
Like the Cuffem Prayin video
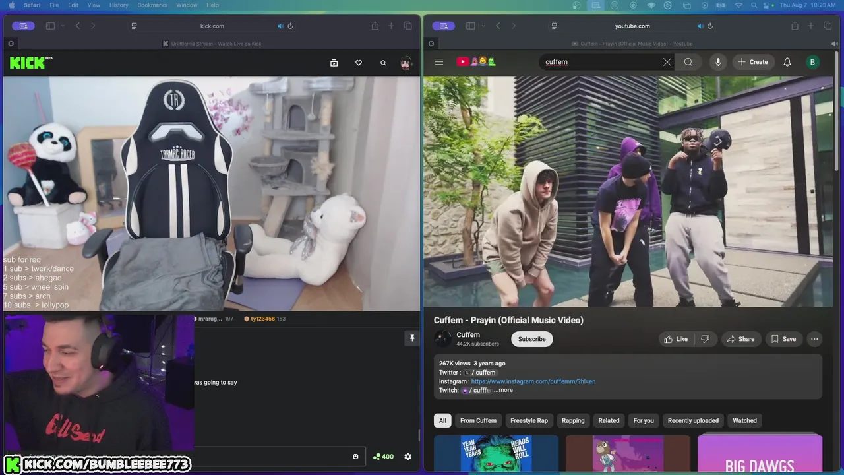click(x=676, y=339)
